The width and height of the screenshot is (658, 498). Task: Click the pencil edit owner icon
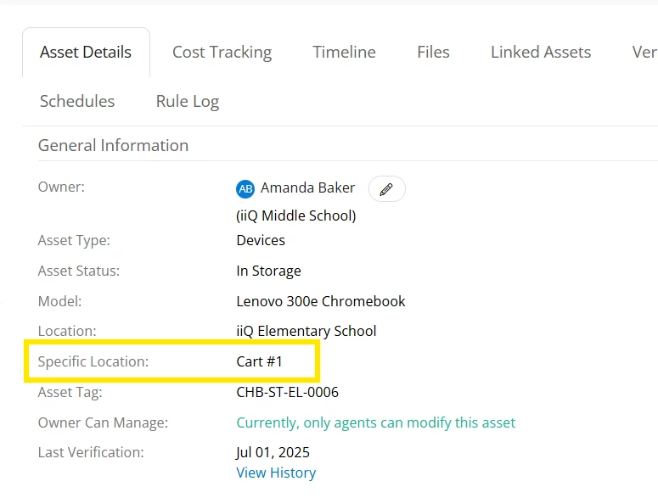pyautogui.click(x=386, y=189)
